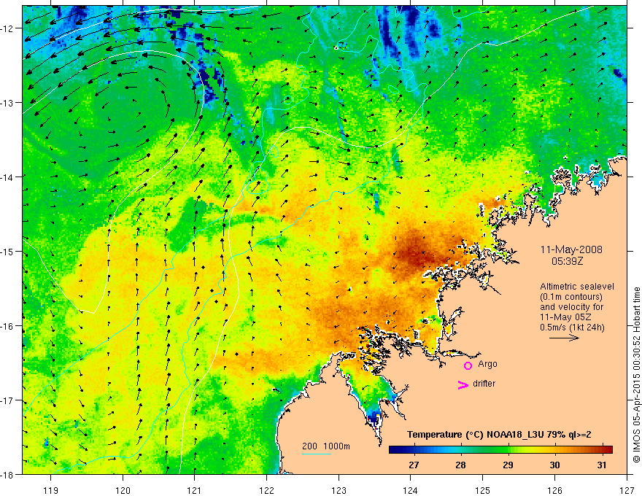Click the longitude axis label 125
642x496 pixels.
(x=482, y=490)
